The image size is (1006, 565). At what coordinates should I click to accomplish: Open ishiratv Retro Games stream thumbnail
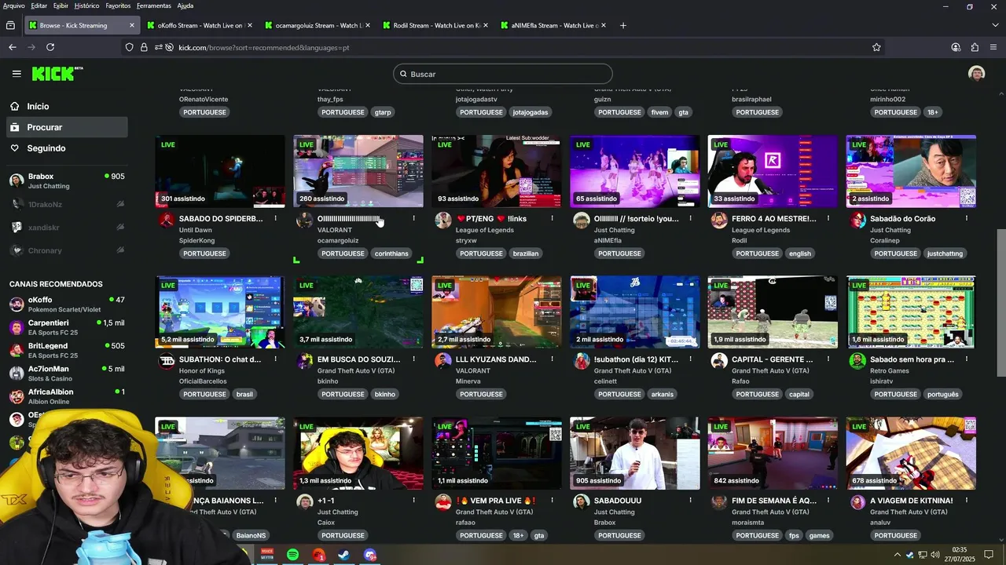point(911,312)
